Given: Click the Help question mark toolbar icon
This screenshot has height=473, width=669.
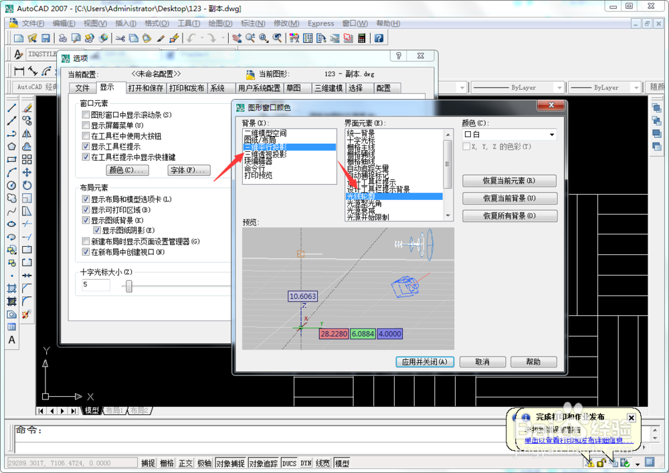Looking at the screenshot, I should click(x=379, y=38).
